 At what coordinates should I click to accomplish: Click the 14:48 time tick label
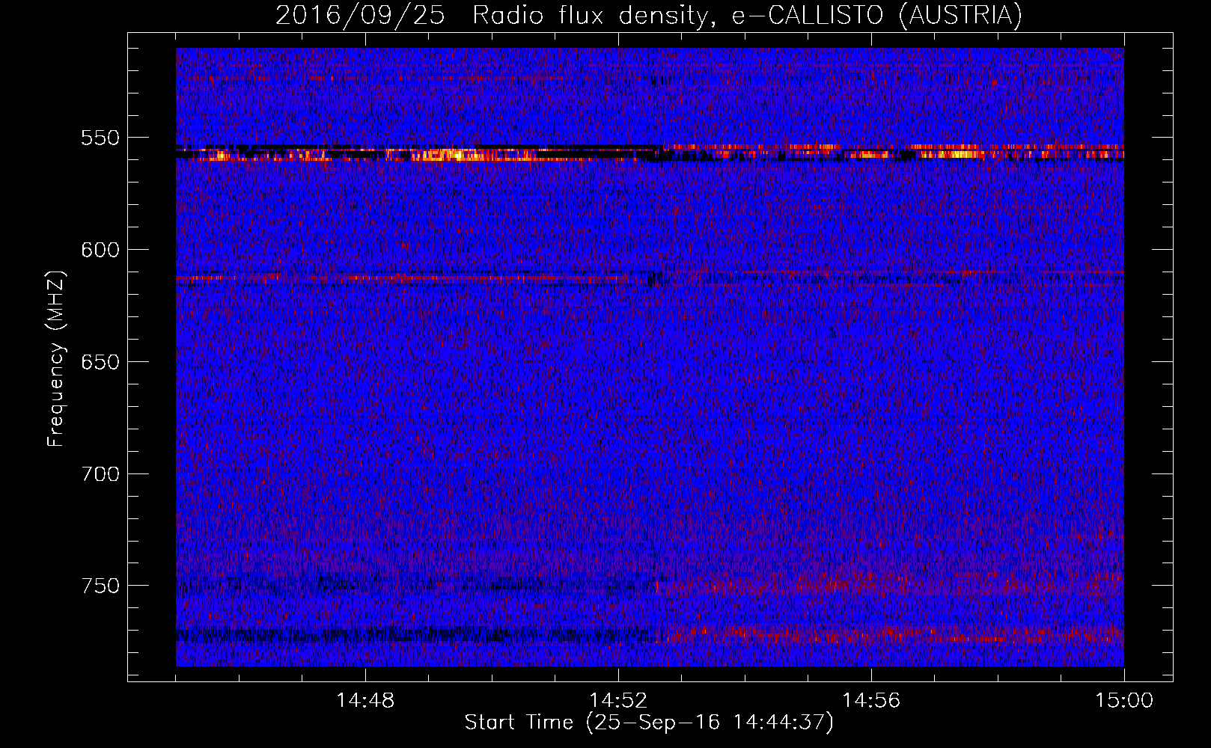pos(365,701)
